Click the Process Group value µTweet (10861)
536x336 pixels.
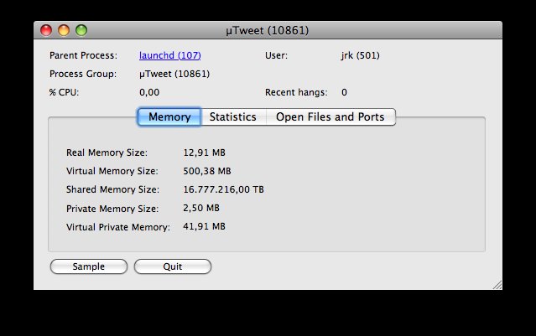(174, 74)
